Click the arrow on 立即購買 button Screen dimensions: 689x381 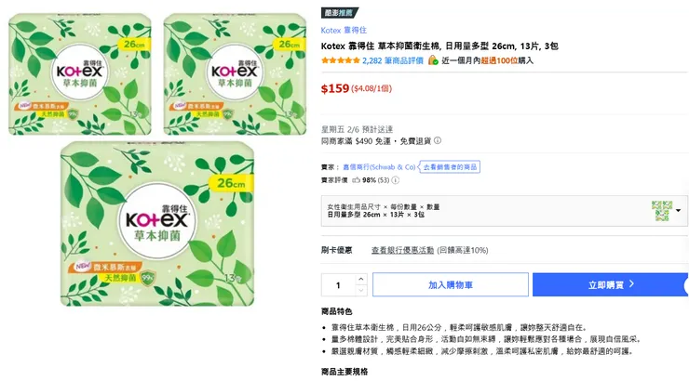click(632, 284)
